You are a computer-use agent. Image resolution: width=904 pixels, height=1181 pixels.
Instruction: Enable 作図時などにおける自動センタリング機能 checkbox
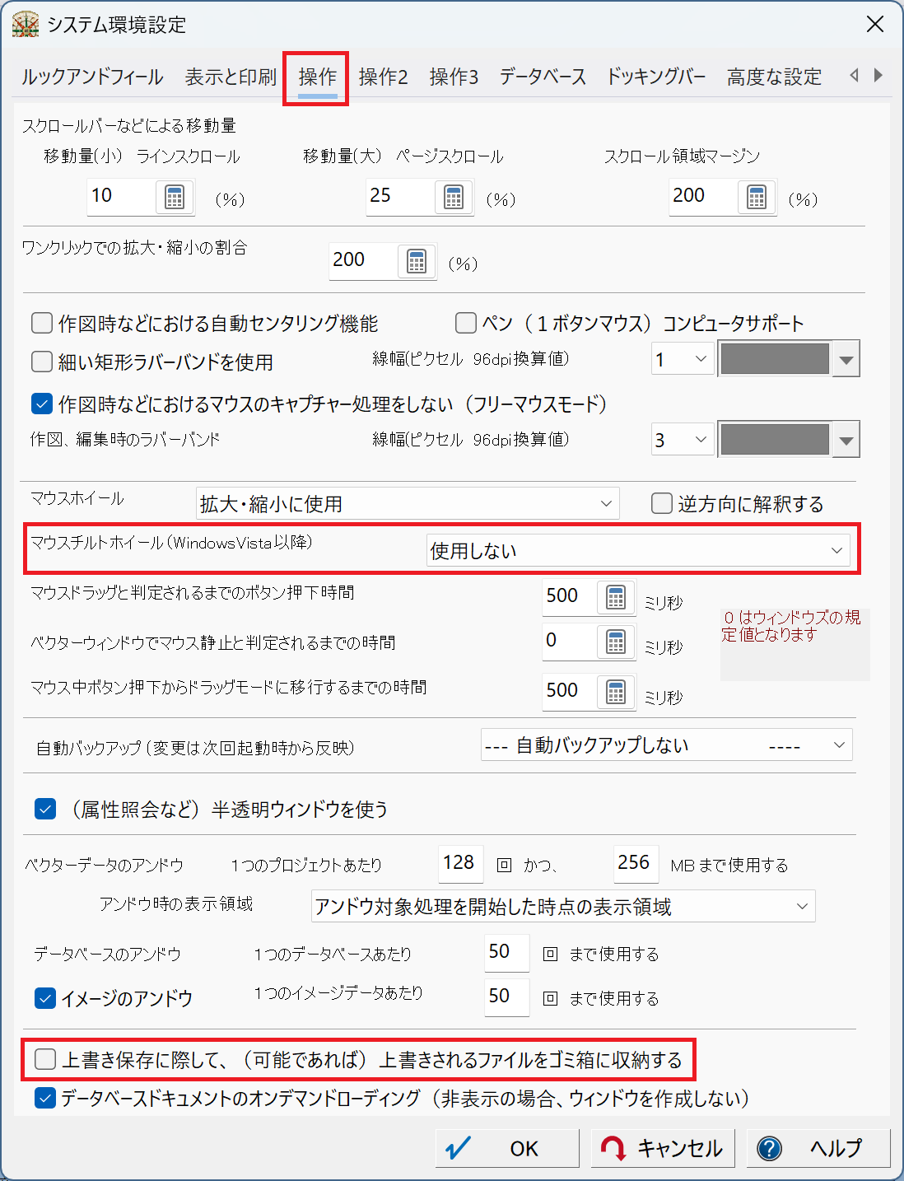(42, 323)
